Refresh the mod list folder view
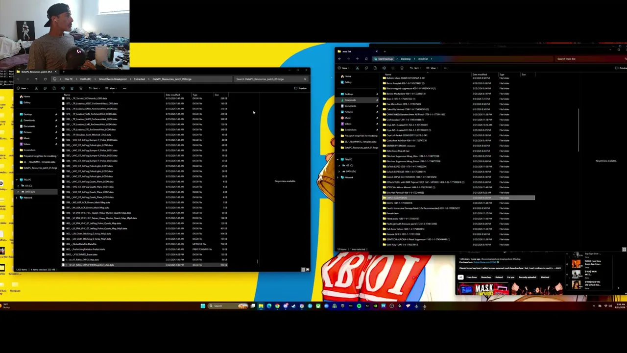The image size is (627, 353). tap(366, 59)
